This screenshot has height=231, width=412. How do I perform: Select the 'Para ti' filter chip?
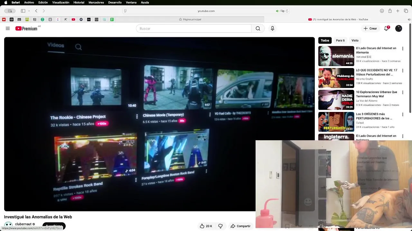point(340,40)
